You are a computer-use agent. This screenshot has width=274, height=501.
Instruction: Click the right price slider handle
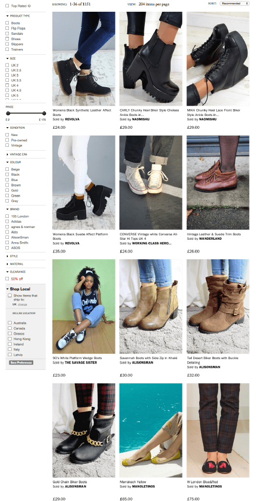click(x=44, y=113)
